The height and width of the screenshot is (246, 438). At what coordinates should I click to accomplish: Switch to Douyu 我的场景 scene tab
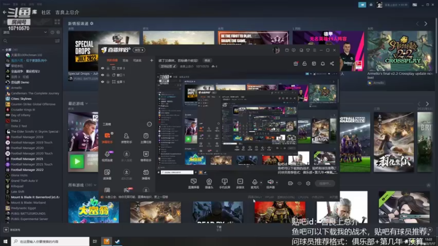pyautogui.click(x=112, y=60)
